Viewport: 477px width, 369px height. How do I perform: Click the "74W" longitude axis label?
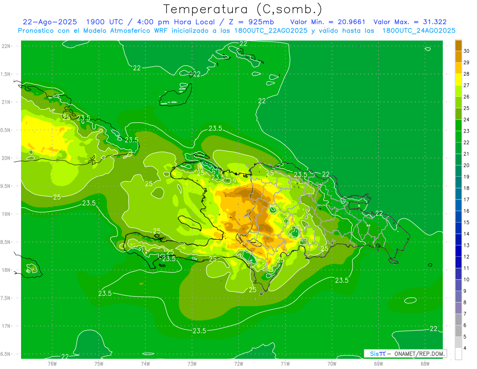tap(145, 363)
